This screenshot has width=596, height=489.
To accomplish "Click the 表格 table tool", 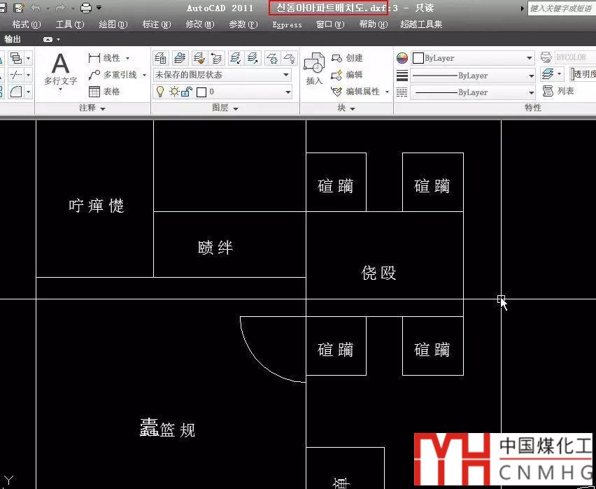I will pyautogui.click(x=104, y=92).
